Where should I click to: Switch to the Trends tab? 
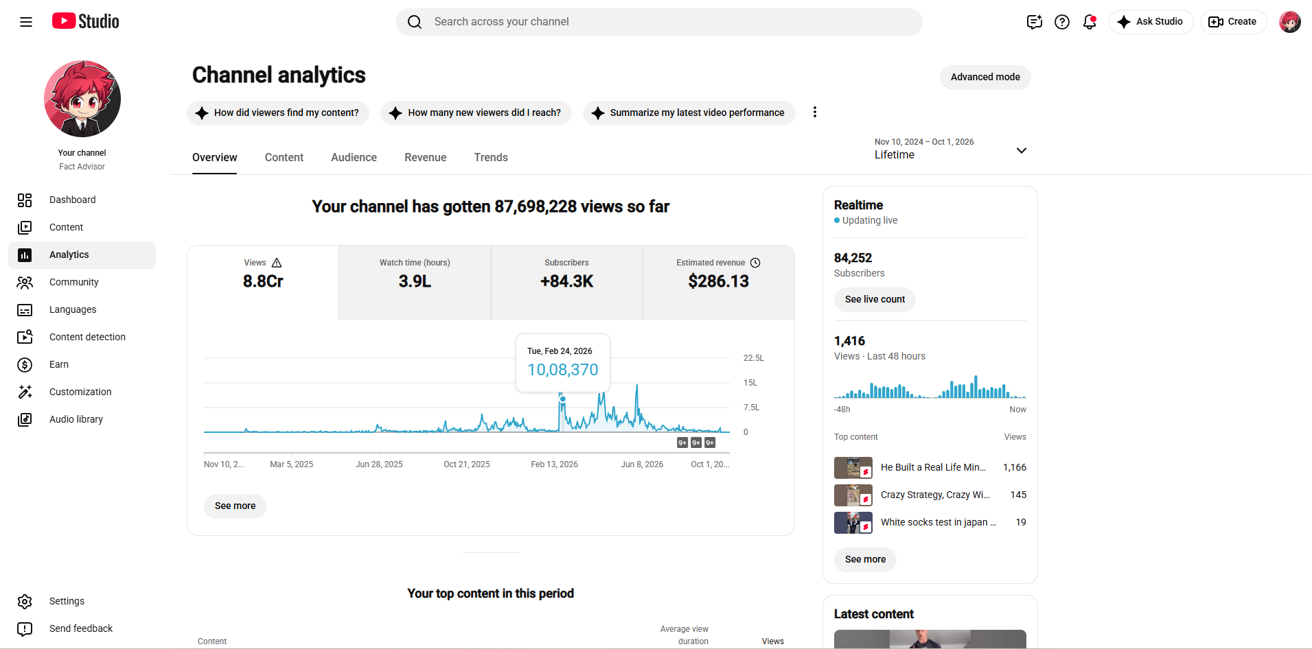(x=491, y=157)
